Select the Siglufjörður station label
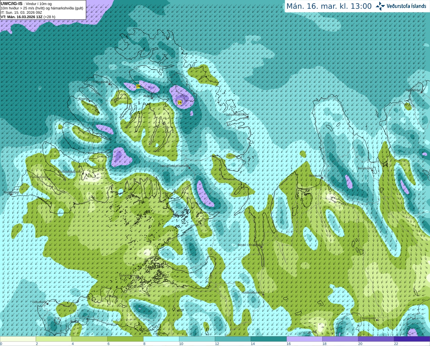 coord(413,90)
